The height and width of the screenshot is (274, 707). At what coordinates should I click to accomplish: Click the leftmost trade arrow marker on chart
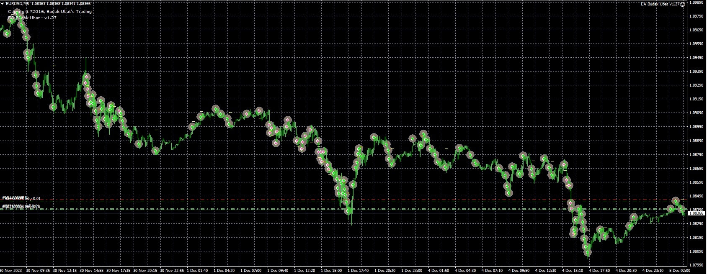click(x=7, y=33)
